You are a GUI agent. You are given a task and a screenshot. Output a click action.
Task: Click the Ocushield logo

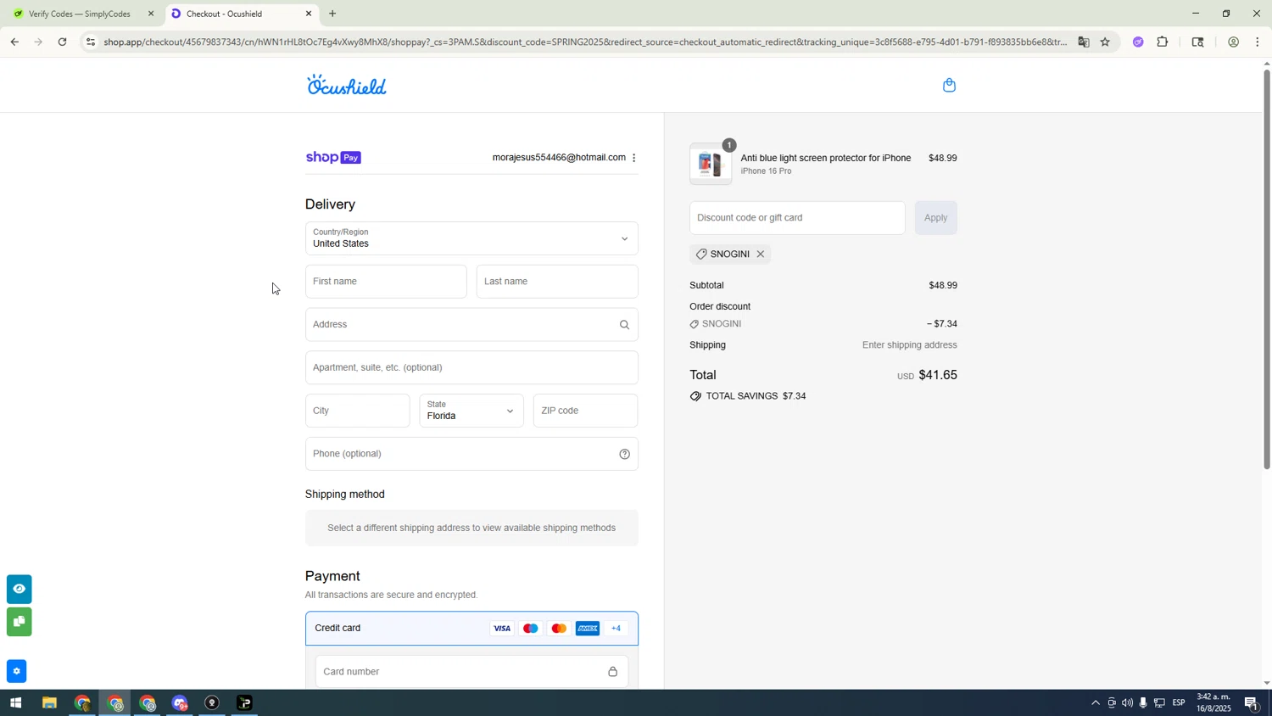(347, 85)
